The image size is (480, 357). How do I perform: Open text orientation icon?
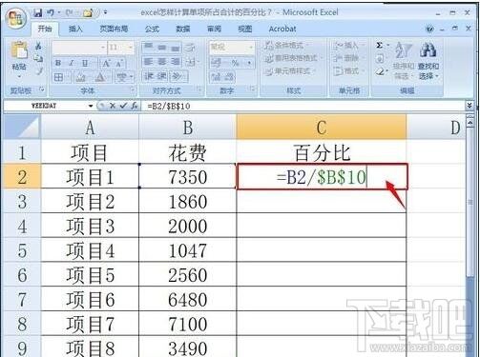[x=178, y=76]
